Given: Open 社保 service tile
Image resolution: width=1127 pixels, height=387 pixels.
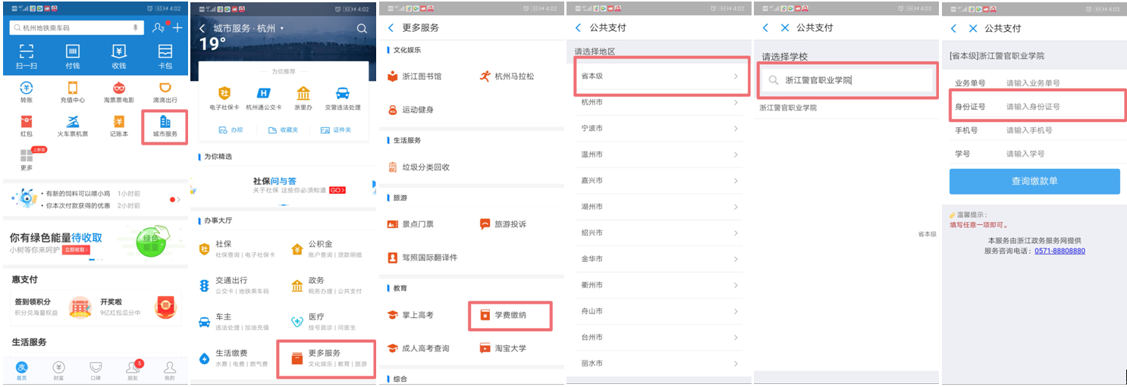Looking at the screenshot, I should [237, 249].
